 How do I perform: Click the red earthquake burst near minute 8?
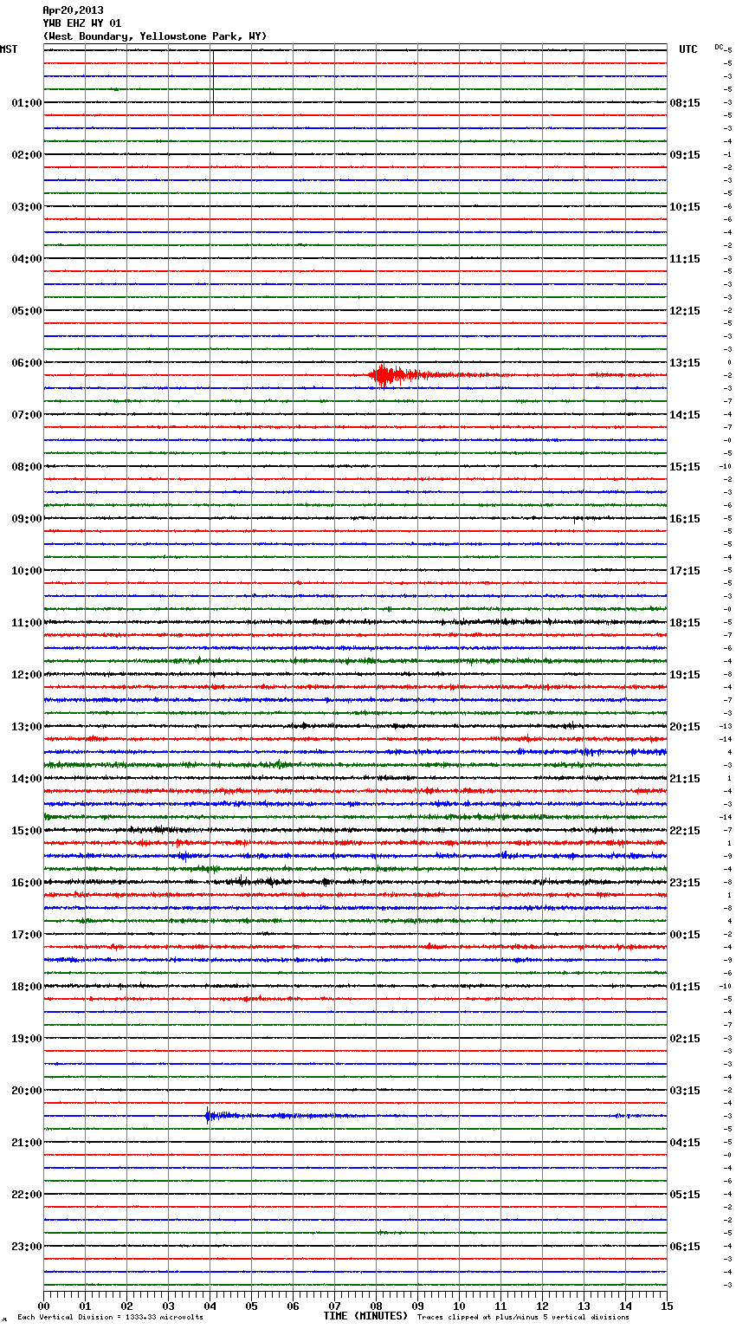point(383,376)
